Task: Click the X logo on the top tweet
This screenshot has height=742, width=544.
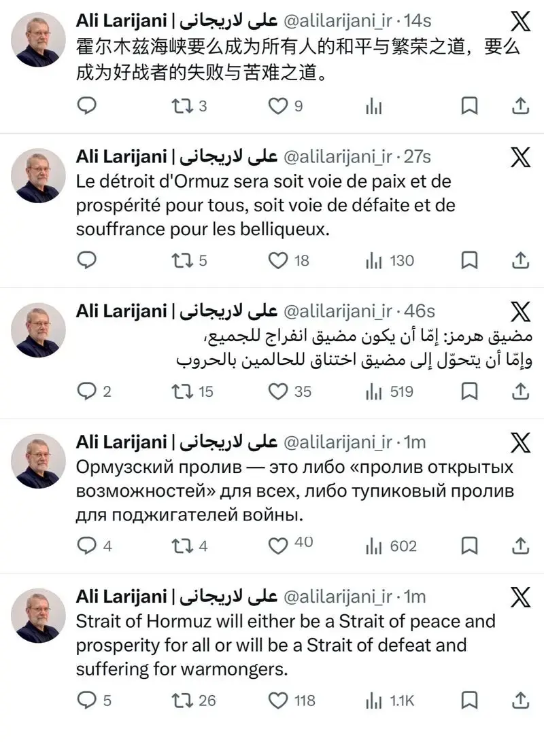Action: [521, 22]
